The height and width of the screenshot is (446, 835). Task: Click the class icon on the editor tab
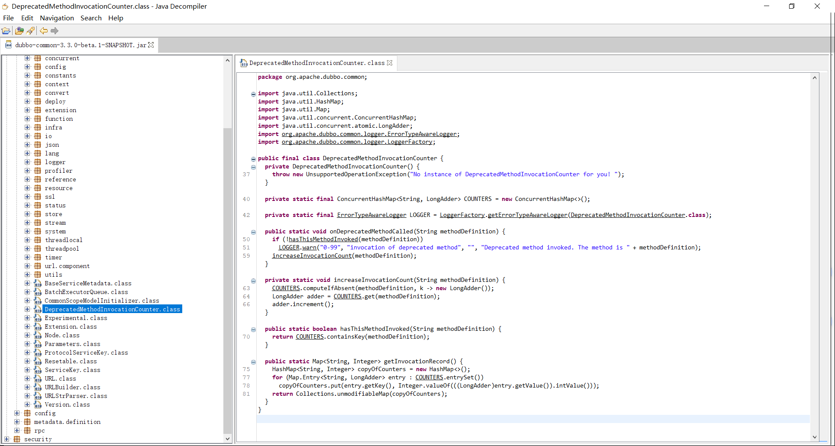tap(244, 63)
